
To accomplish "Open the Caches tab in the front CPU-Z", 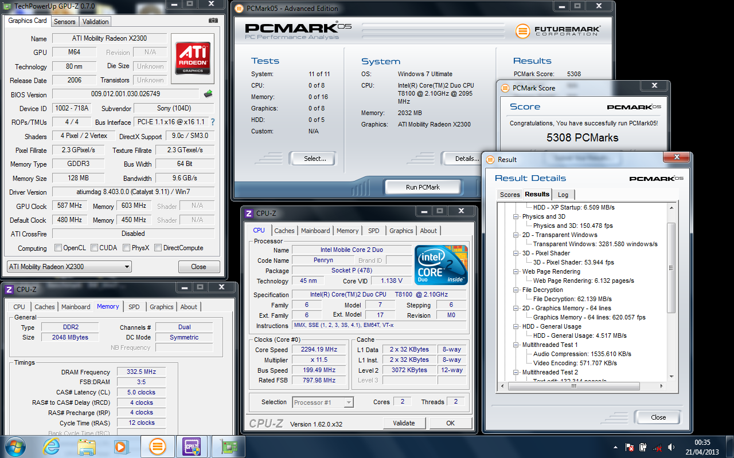I will click(x=284, y=231).
